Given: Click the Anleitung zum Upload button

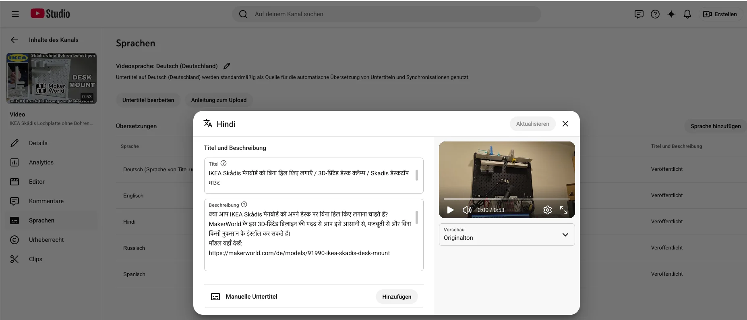Looking at the screenshot, I should coord(219,100).
